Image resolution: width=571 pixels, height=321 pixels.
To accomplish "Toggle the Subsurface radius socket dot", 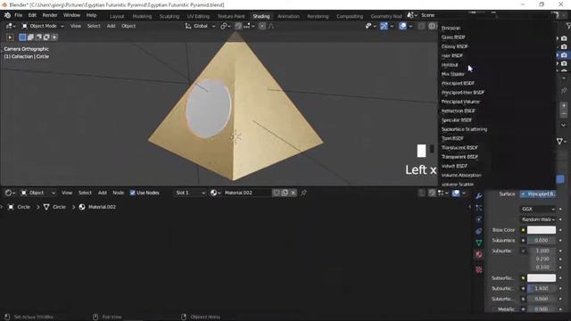I will [524, 251].
